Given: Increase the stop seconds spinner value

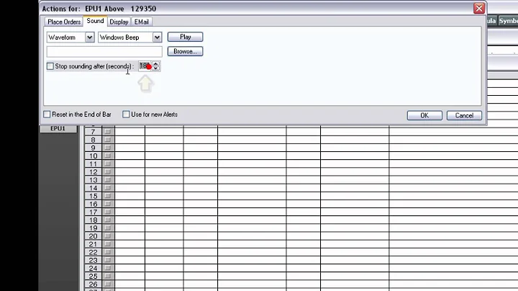Looking at the screenshot, I should click(x=156, y=64).
